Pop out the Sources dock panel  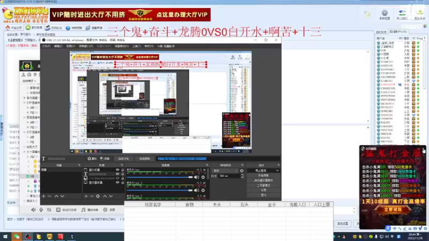point(122,165)
